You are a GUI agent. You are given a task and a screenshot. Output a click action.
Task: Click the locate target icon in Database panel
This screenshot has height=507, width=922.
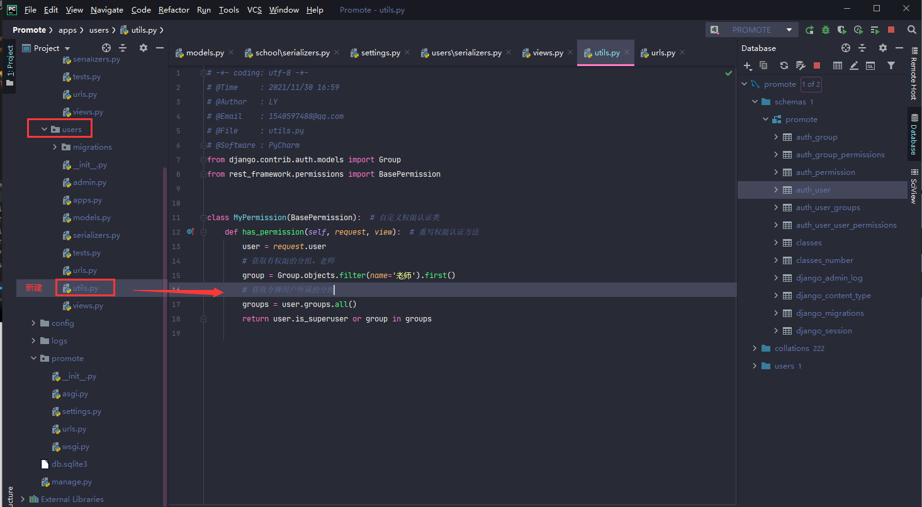click(x=846, y=48)
